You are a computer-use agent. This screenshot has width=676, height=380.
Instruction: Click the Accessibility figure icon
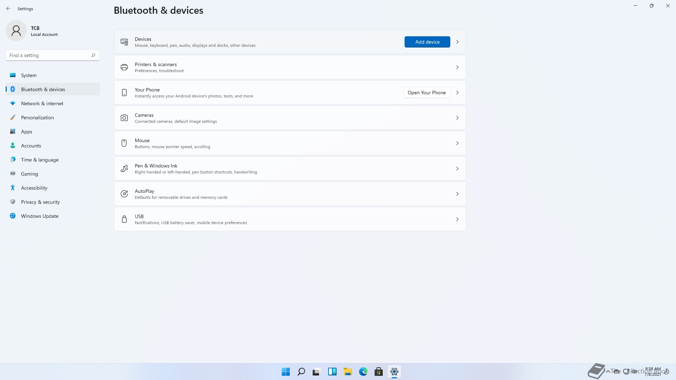coord(13,188)
